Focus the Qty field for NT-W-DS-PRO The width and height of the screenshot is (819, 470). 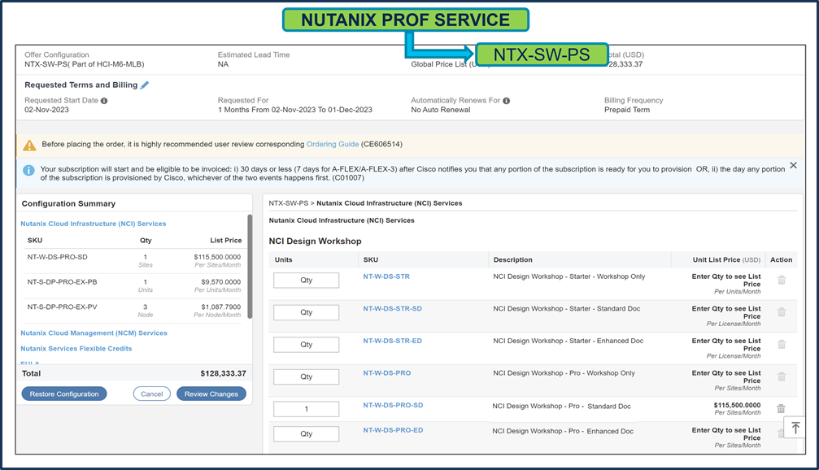coord(306,376)
